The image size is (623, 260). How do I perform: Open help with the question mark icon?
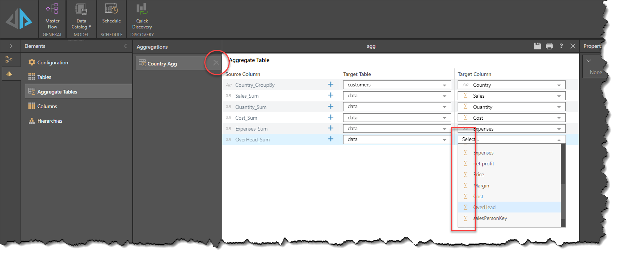tap(561, 46)
